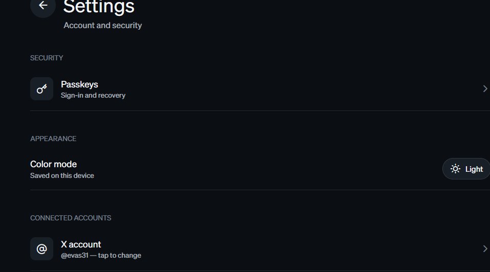Click the 'Account and security' subtitle
The width and height of the screenshot is (490, 272).
102,25
